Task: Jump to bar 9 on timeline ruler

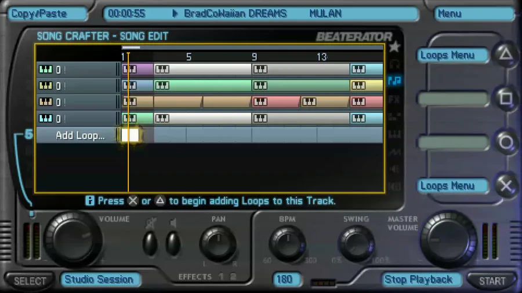Action: 255,57
